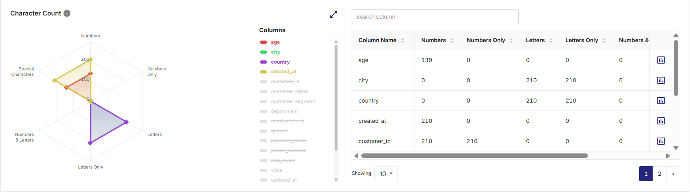The image size is (690, 192).
Task: Sort by Letters column arrows
Action: (551, 41)
